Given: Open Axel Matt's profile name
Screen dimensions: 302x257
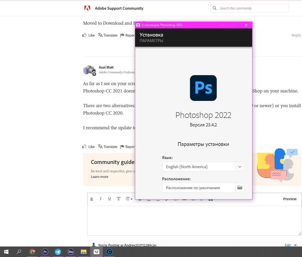Looking at the screenshot, I should click(x=106, y=67).
